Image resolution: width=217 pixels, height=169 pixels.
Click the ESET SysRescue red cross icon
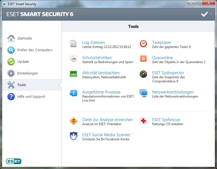tap(143, 121)
